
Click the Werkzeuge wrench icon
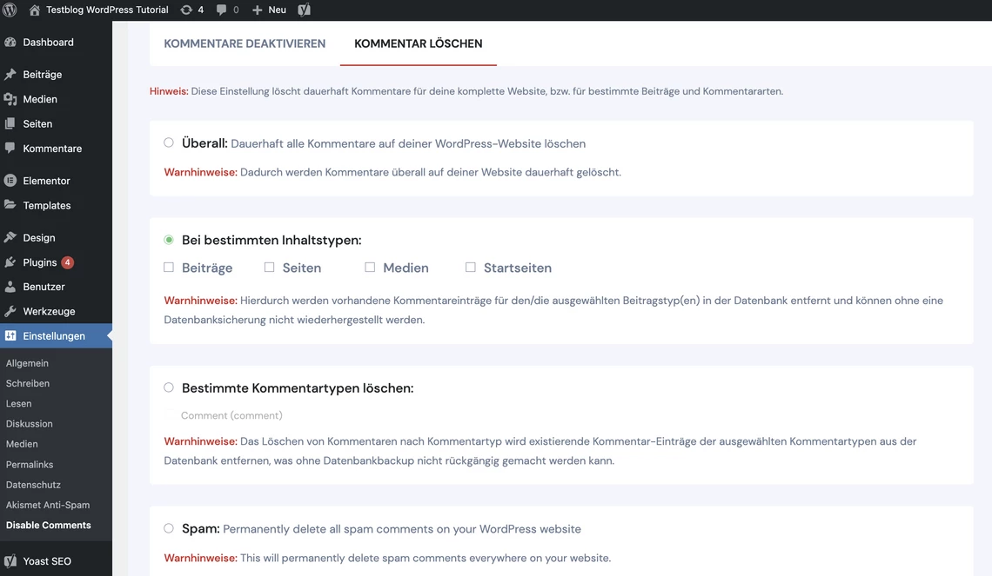tap(10, 310)
